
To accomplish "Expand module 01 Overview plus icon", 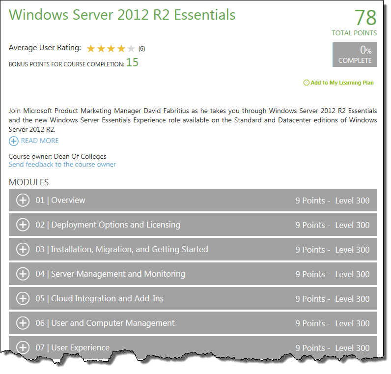I will click(x=23, y=200).
